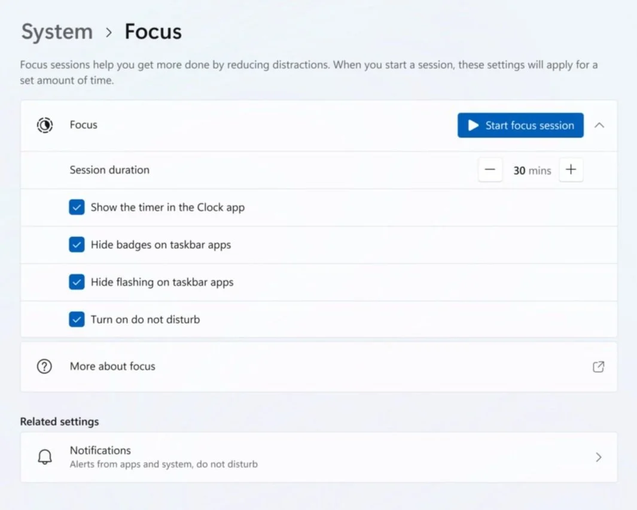Go back to System in breadcrumb
This screenshot has width=637, height=510.
pyautogui.click(x=57, y=32)
